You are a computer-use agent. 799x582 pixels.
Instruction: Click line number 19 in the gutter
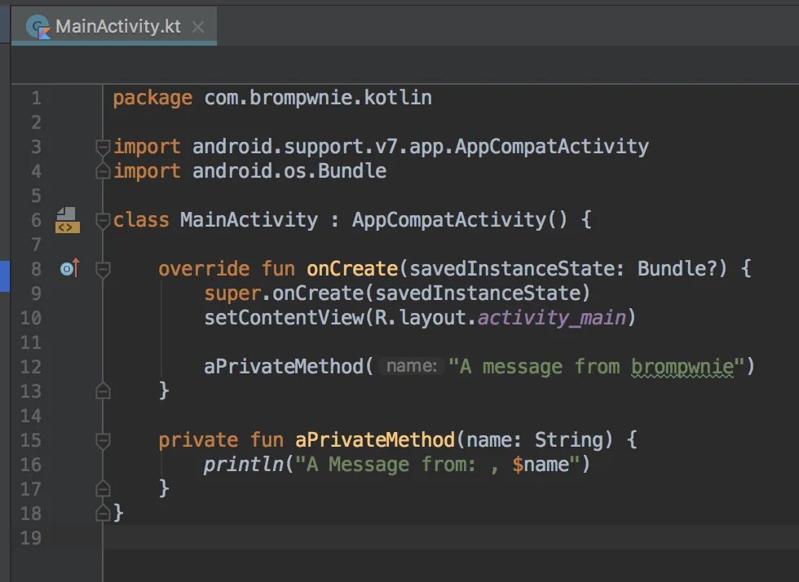[31, 538]
